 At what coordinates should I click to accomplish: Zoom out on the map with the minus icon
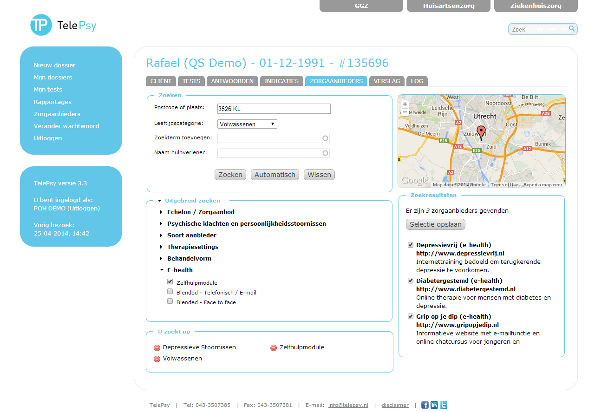point(405,112)
